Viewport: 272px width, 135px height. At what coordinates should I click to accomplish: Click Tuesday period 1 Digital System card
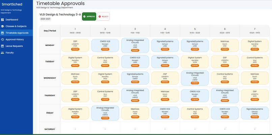[75, 62]
